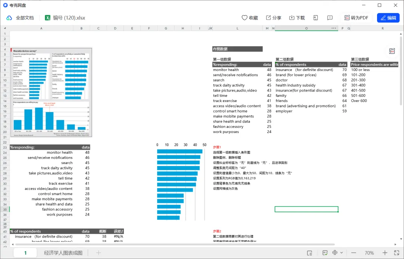Click the select-all corner of the grid
404x259 pixels.
[4, 28]
